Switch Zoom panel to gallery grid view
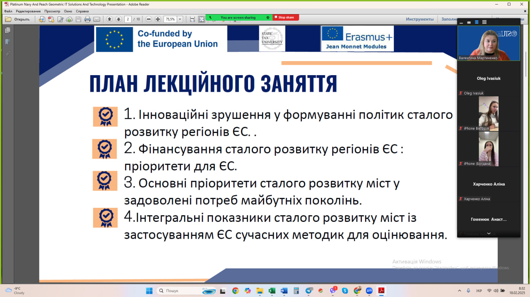This screenshot has height=297, width=530. [x=484, y=22]
